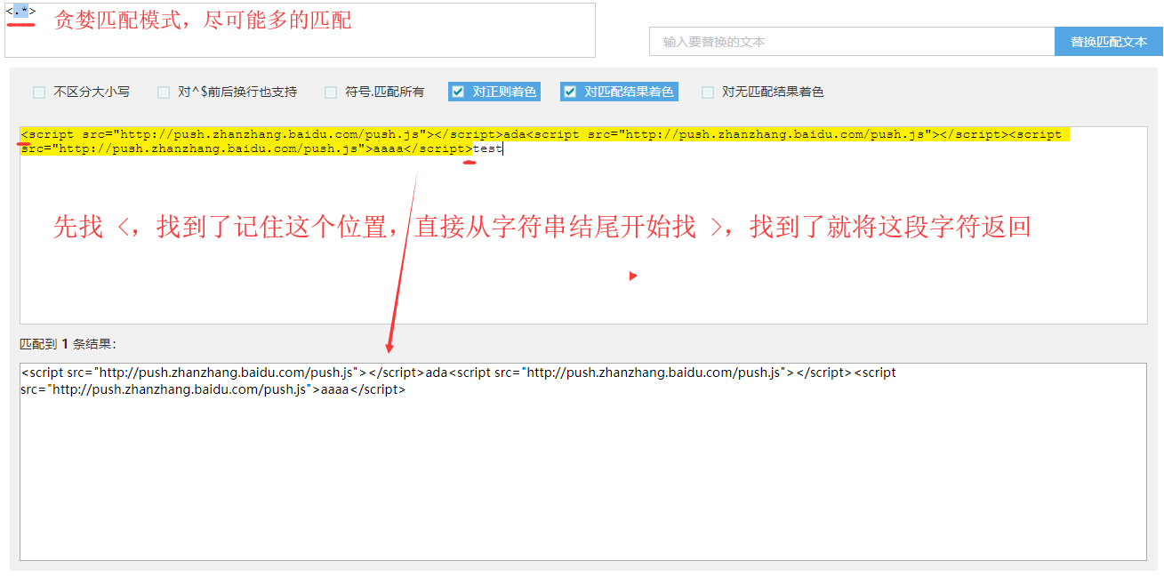Enable 符号.匹配所有 checkbox
This screenshot has width=1164, height=577.
pos(331,92)
